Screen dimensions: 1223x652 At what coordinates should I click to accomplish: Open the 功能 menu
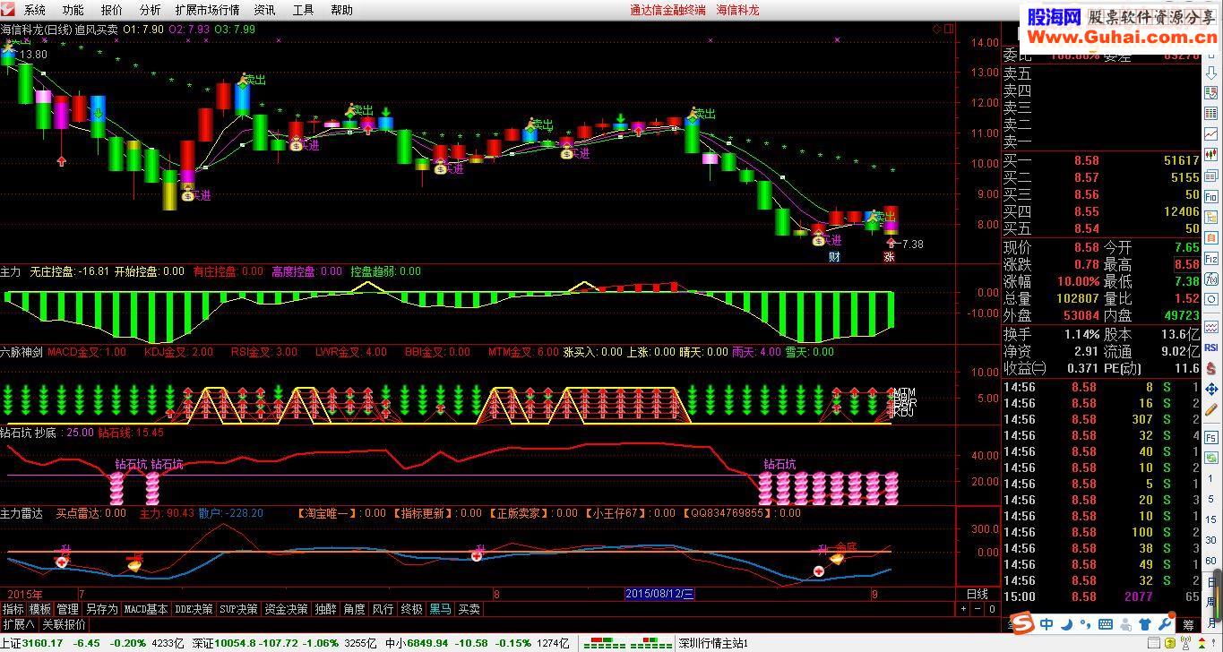pos(73,10)
